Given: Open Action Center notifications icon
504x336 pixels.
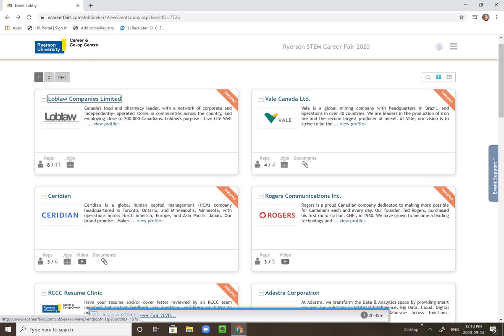Looking at the screenshot, I should click(x=493, y=330).
